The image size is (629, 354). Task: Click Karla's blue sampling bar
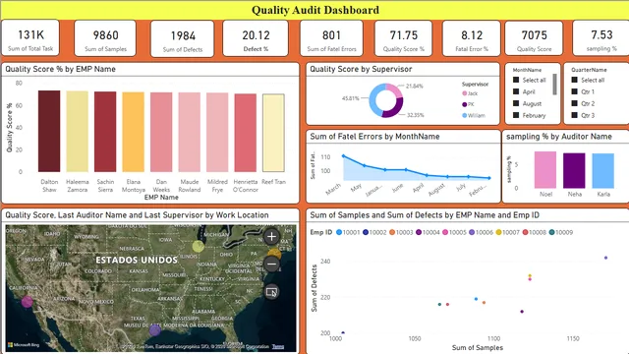pyautogui.click(x=602, y=170)
